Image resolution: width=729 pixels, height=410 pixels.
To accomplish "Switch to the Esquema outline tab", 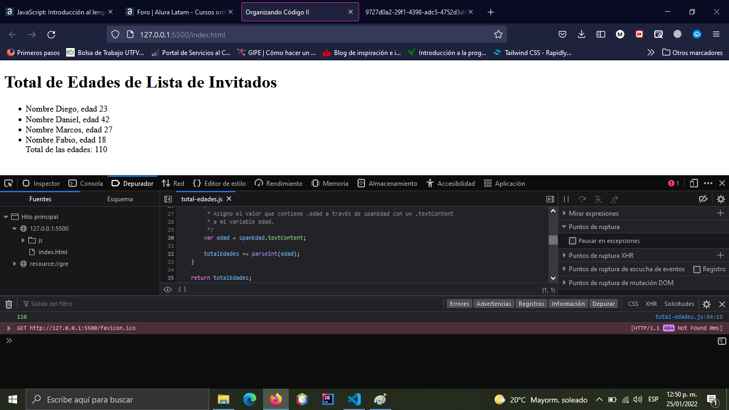I will coord(120,199).
